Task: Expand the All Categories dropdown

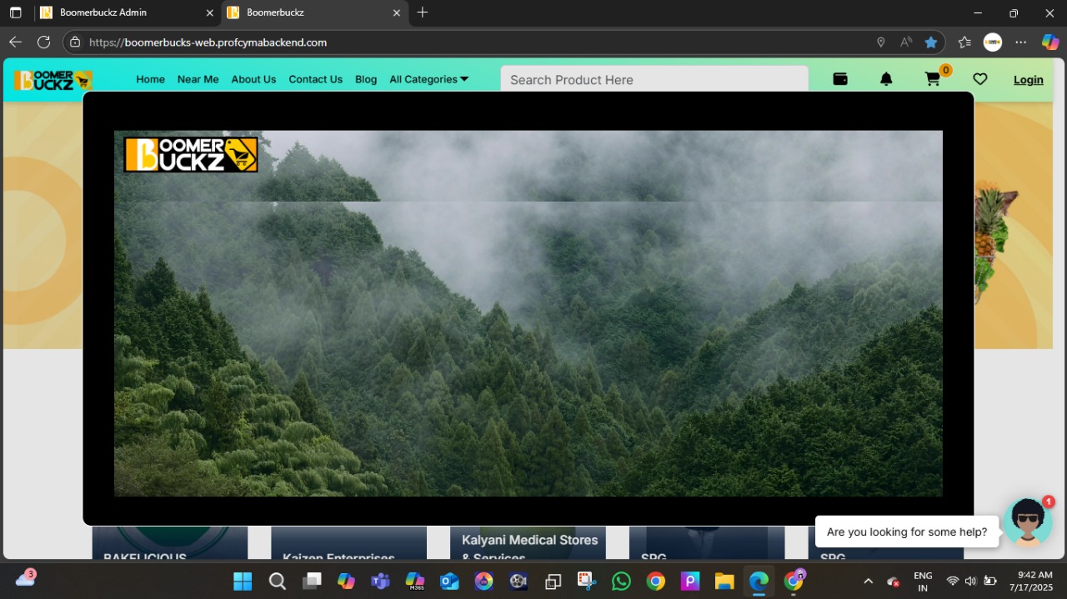Action: pos(428,79)
